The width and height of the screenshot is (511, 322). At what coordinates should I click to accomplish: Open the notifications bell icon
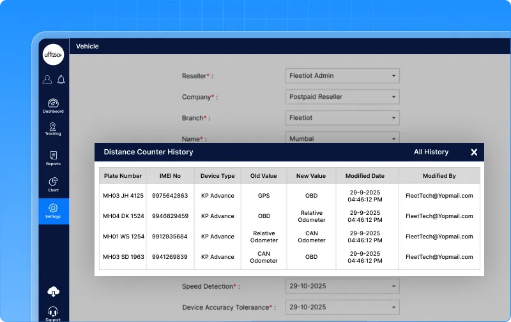61,80
